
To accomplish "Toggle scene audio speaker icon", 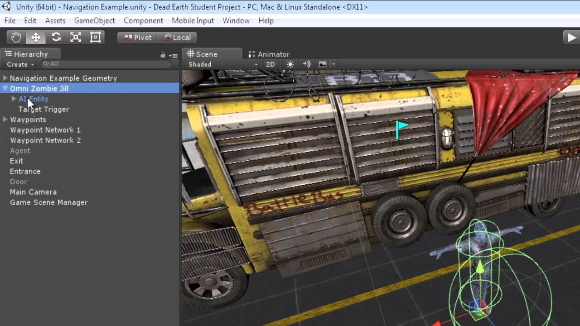I will (x=306, y=64).
